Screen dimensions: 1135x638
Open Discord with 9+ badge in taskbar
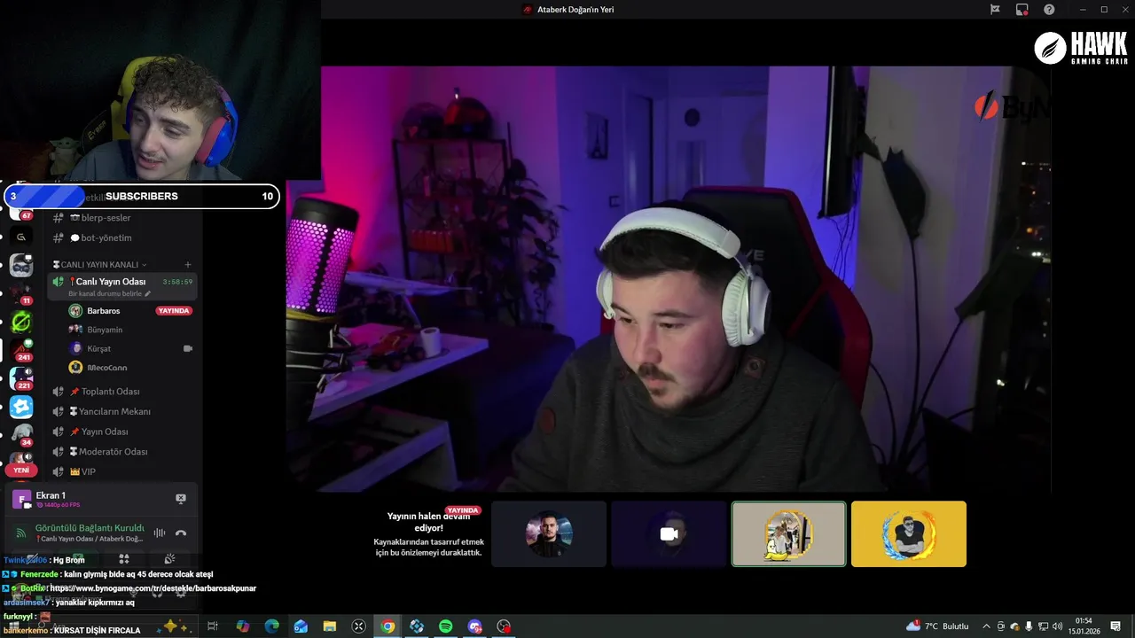pyautogui.click(x=474, y=626)
